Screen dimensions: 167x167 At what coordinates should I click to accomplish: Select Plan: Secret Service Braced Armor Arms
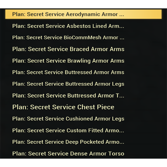68,49
